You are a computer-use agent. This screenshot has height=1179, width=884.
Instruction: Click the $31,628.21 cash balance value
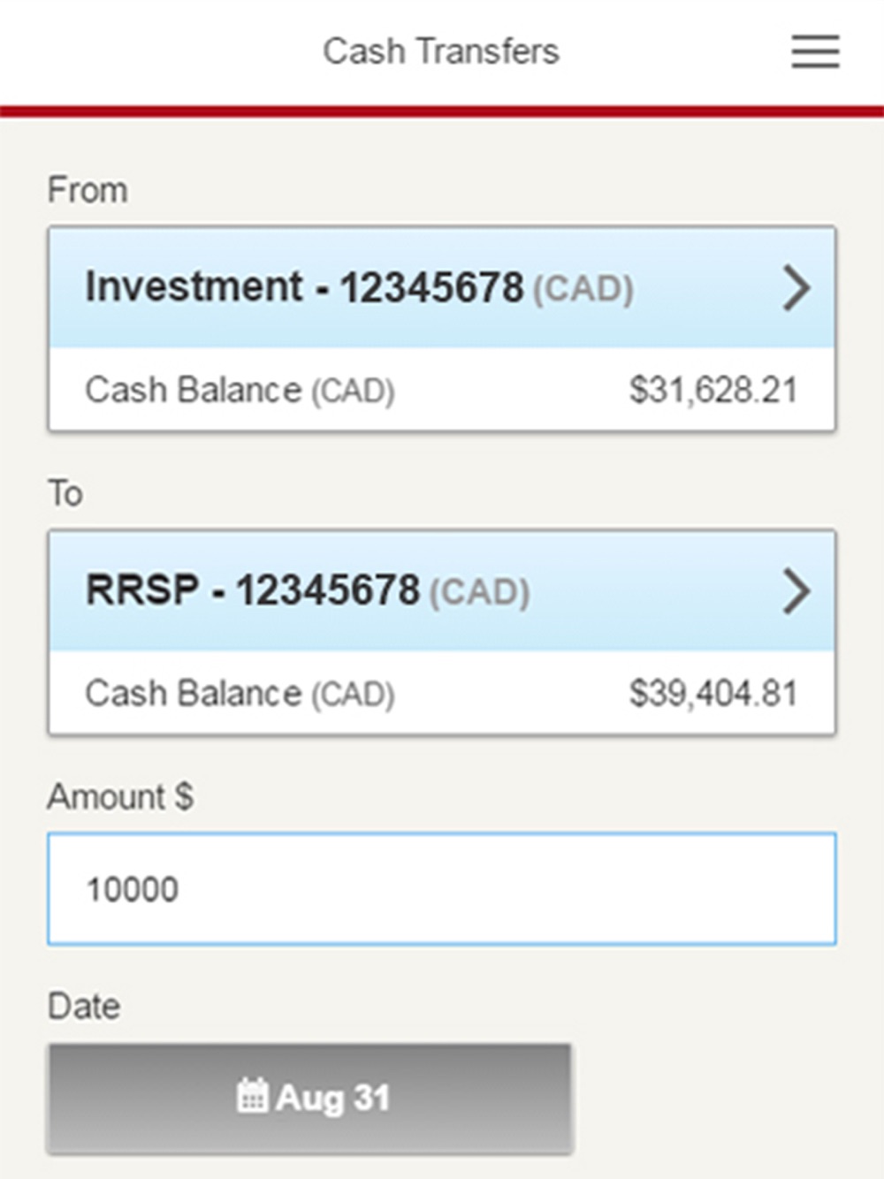(713, 390)
